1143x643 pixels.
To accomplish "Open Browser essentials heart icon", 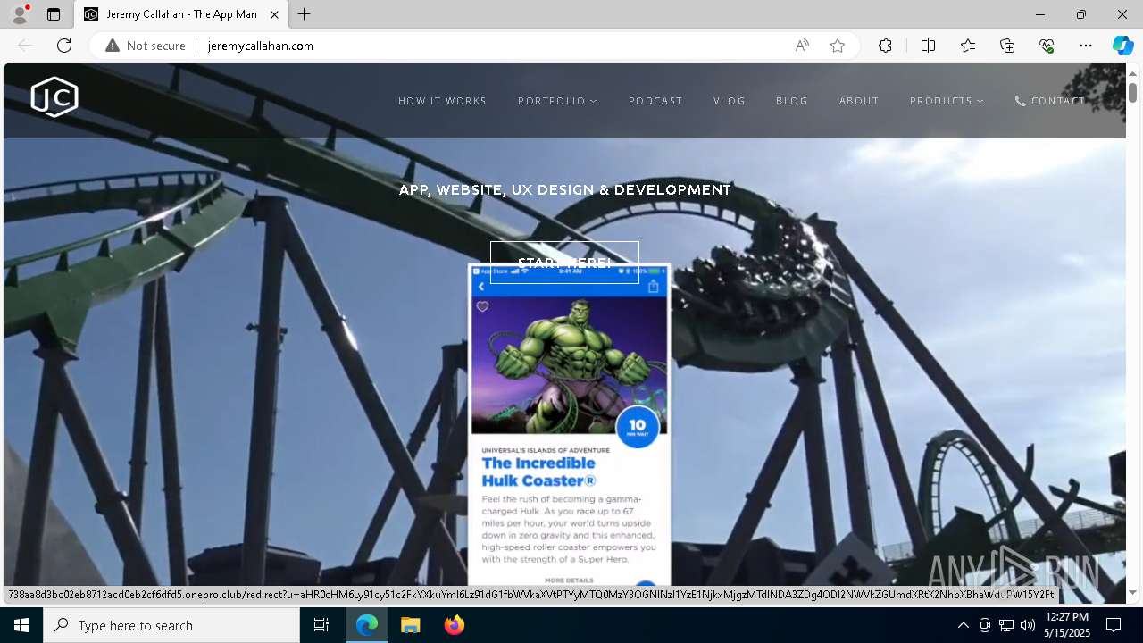I will click(1047, 46).
